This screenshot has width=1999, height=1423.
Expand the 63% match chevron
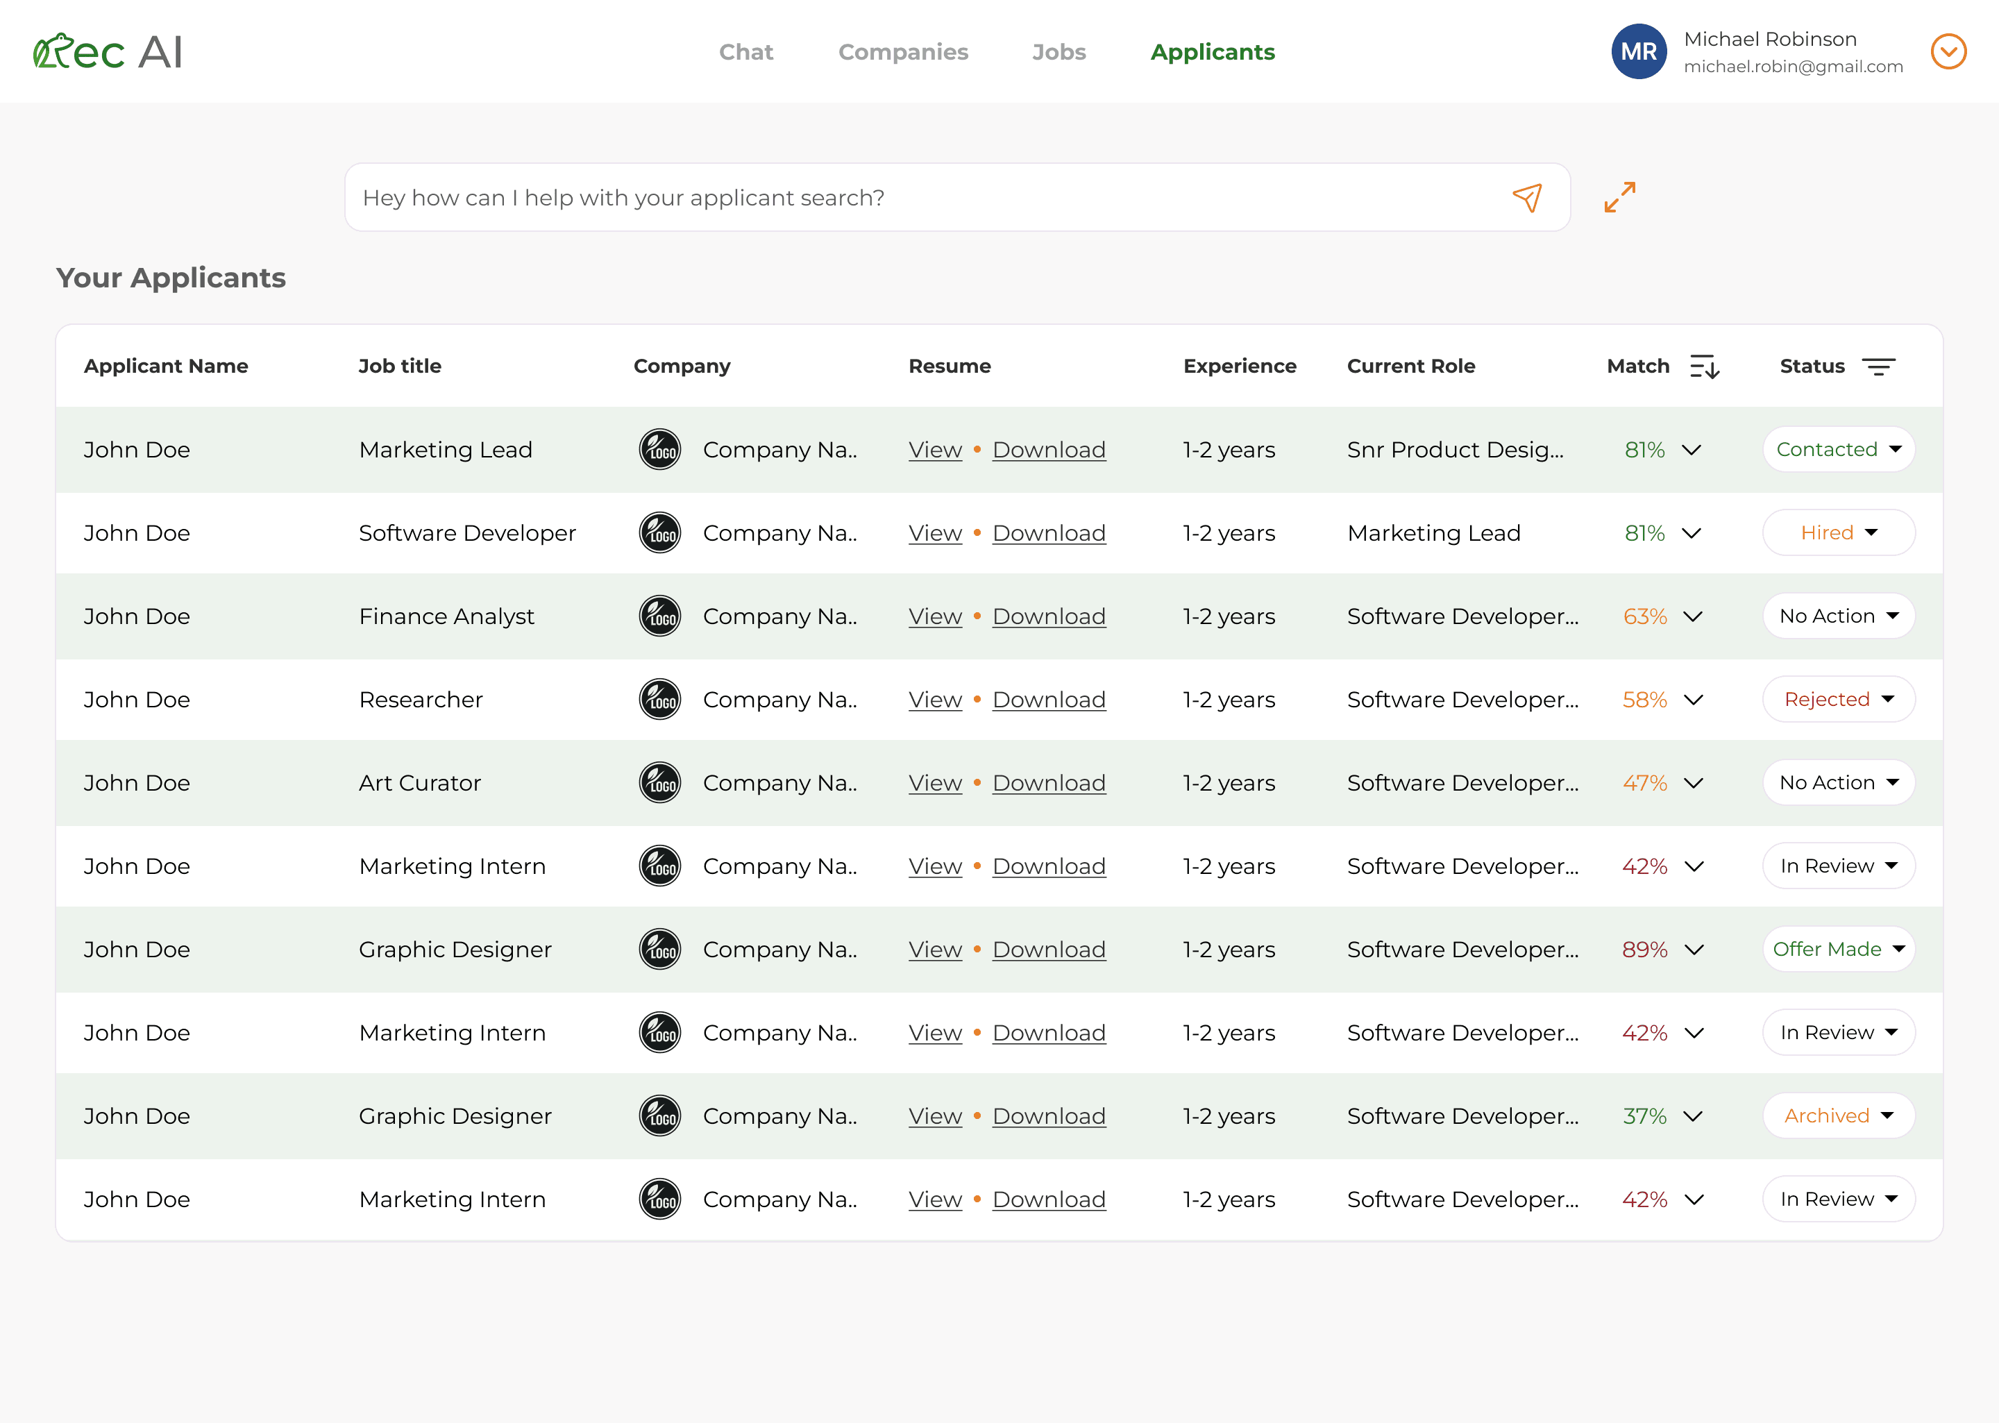click(1692, 617)
